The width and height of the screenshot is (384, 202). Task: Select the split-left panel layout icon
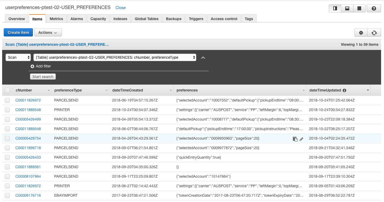pyautogui.click(x=335, y=8)
